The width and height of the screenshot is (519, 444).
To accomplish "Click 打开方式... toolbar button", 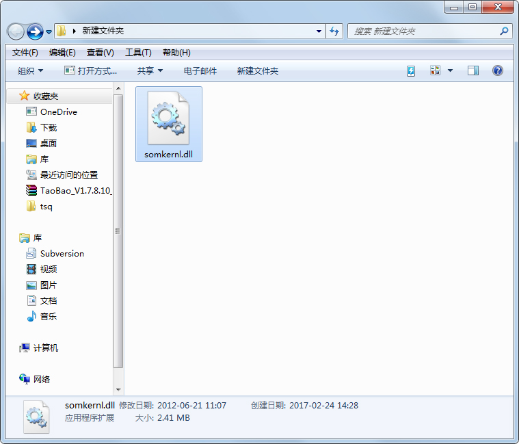I will coord(90,70).
